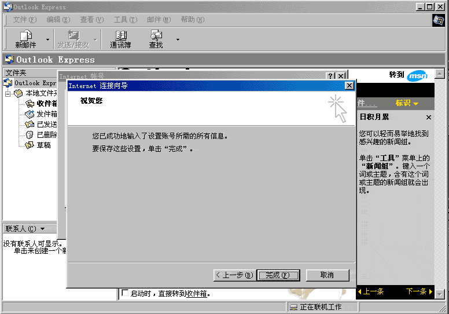Click the Back (上一步) button
This screenshot has width=449, height=314.
tap(235, 275)
